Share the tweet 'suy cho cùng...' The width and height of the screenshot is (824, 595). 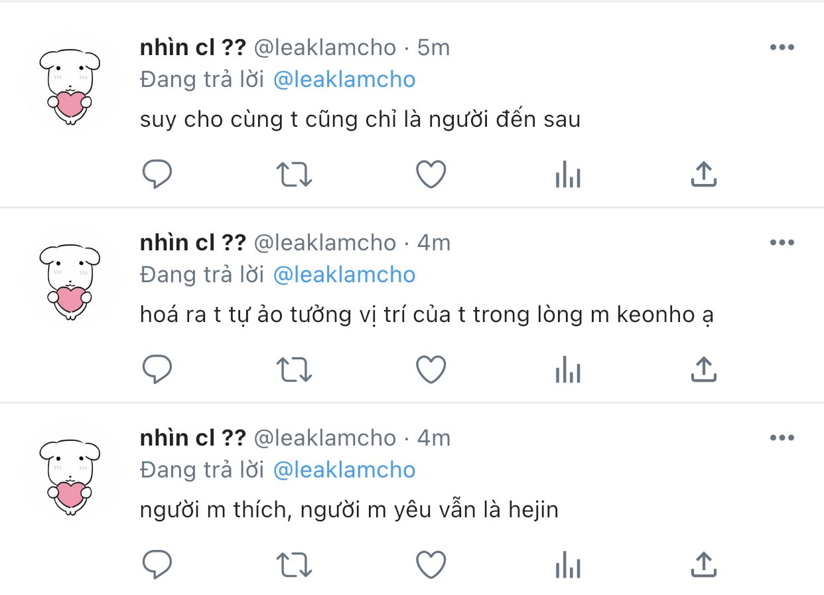(704, 174)
